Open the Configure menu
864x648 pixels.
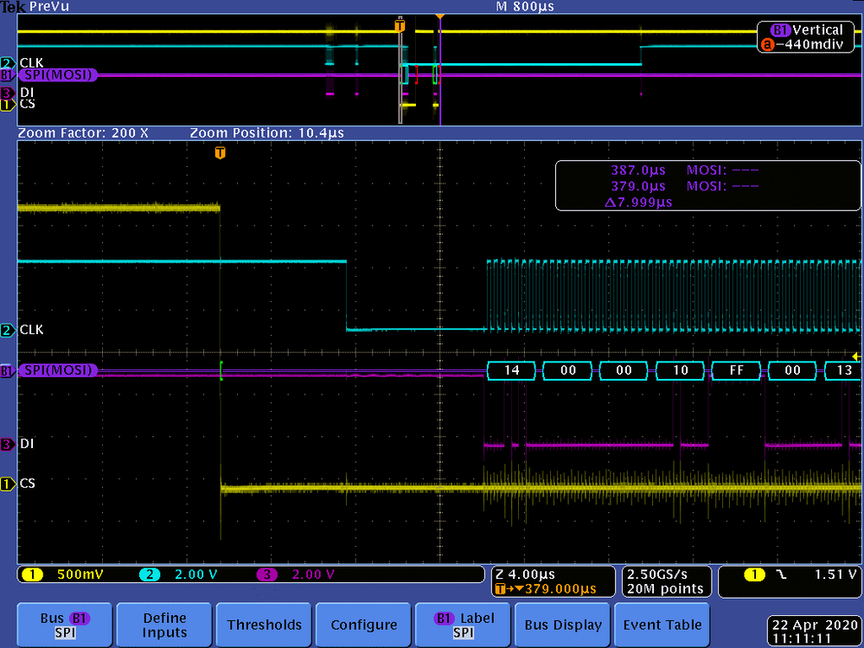[363, 625]
